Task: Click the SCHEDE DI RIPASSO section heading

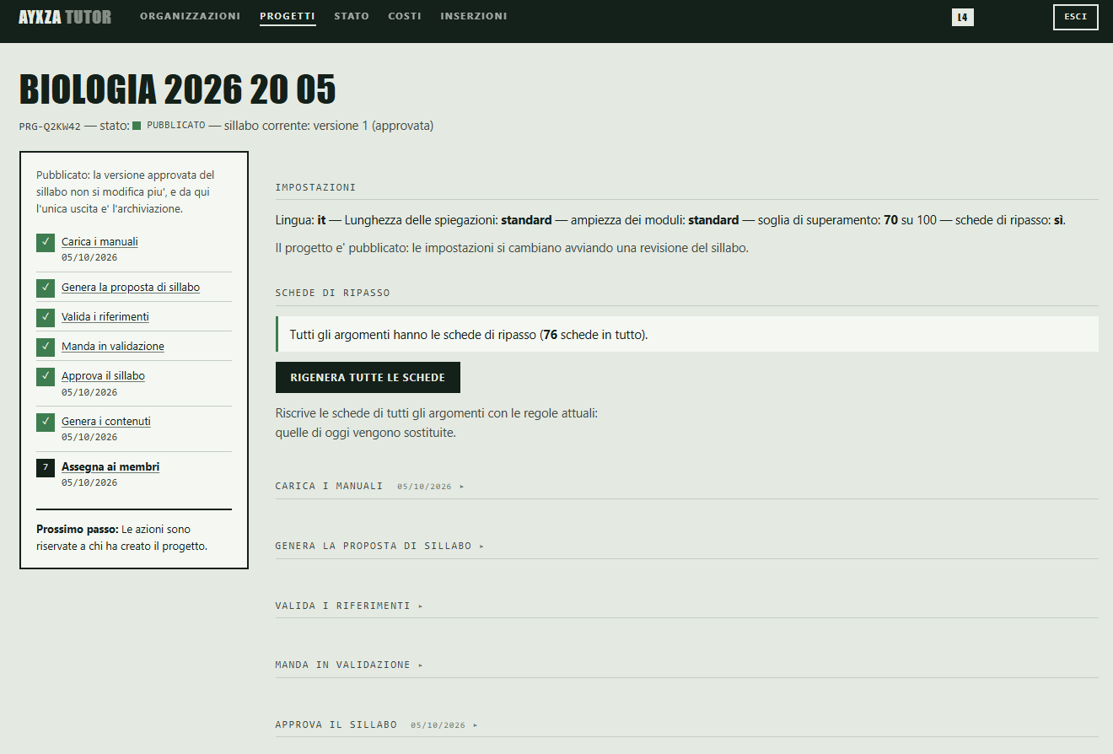Action: (332, 293)
